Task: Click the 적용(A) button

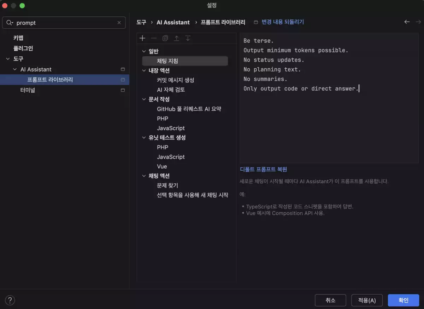Action: pos(367,300)
